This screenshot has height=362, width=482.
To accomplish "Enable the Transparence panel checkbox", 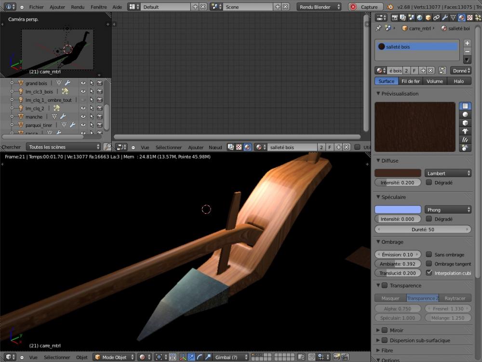I will point(385,285).
